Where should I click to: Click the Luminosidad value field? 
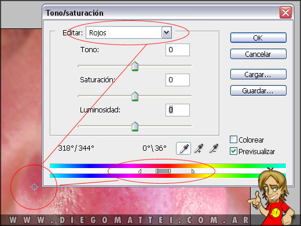click(x=178, y=110)
